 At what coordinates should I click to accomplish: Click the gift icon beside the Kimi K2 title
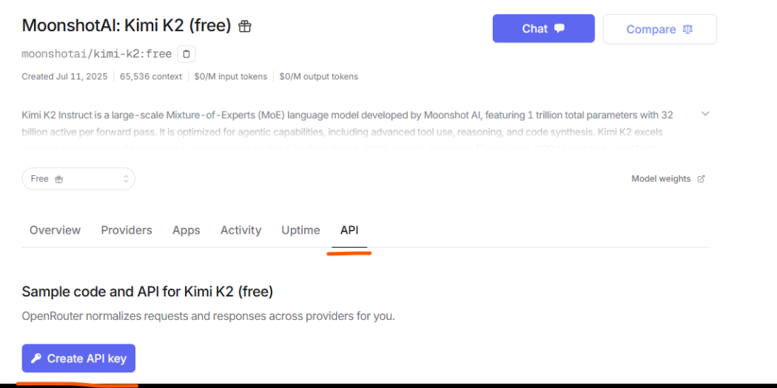click(245, 26)
